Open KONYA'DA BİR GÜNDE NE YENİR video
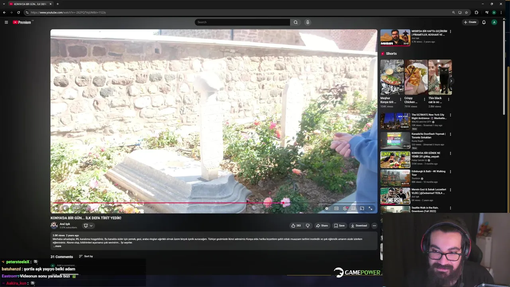This screenshot has width=510, height=287. coord(395,159)
